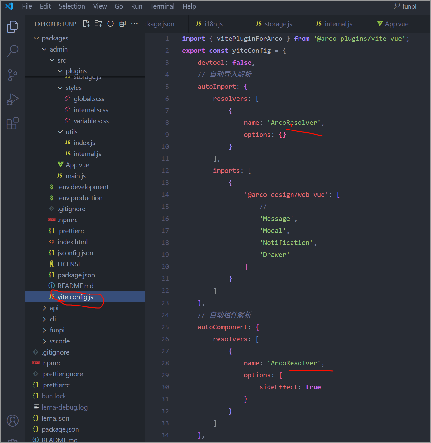Screen dimensions: 431x443
Task: Open the Edit menu
Action: pos(45,6)
